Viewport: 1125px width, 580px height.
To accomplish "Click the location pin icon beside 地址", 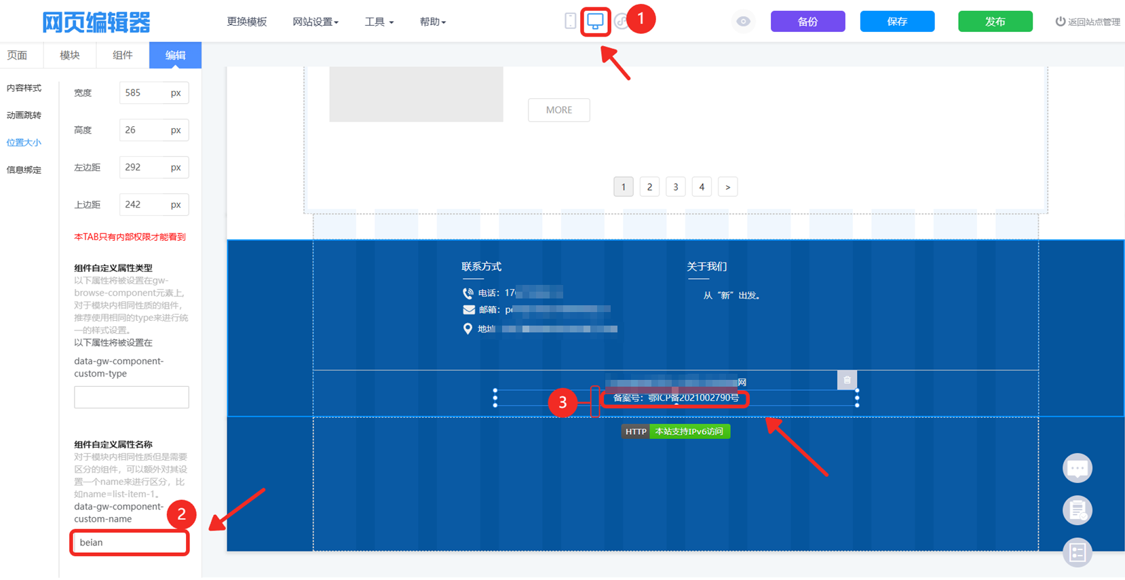I will (468, 329).
